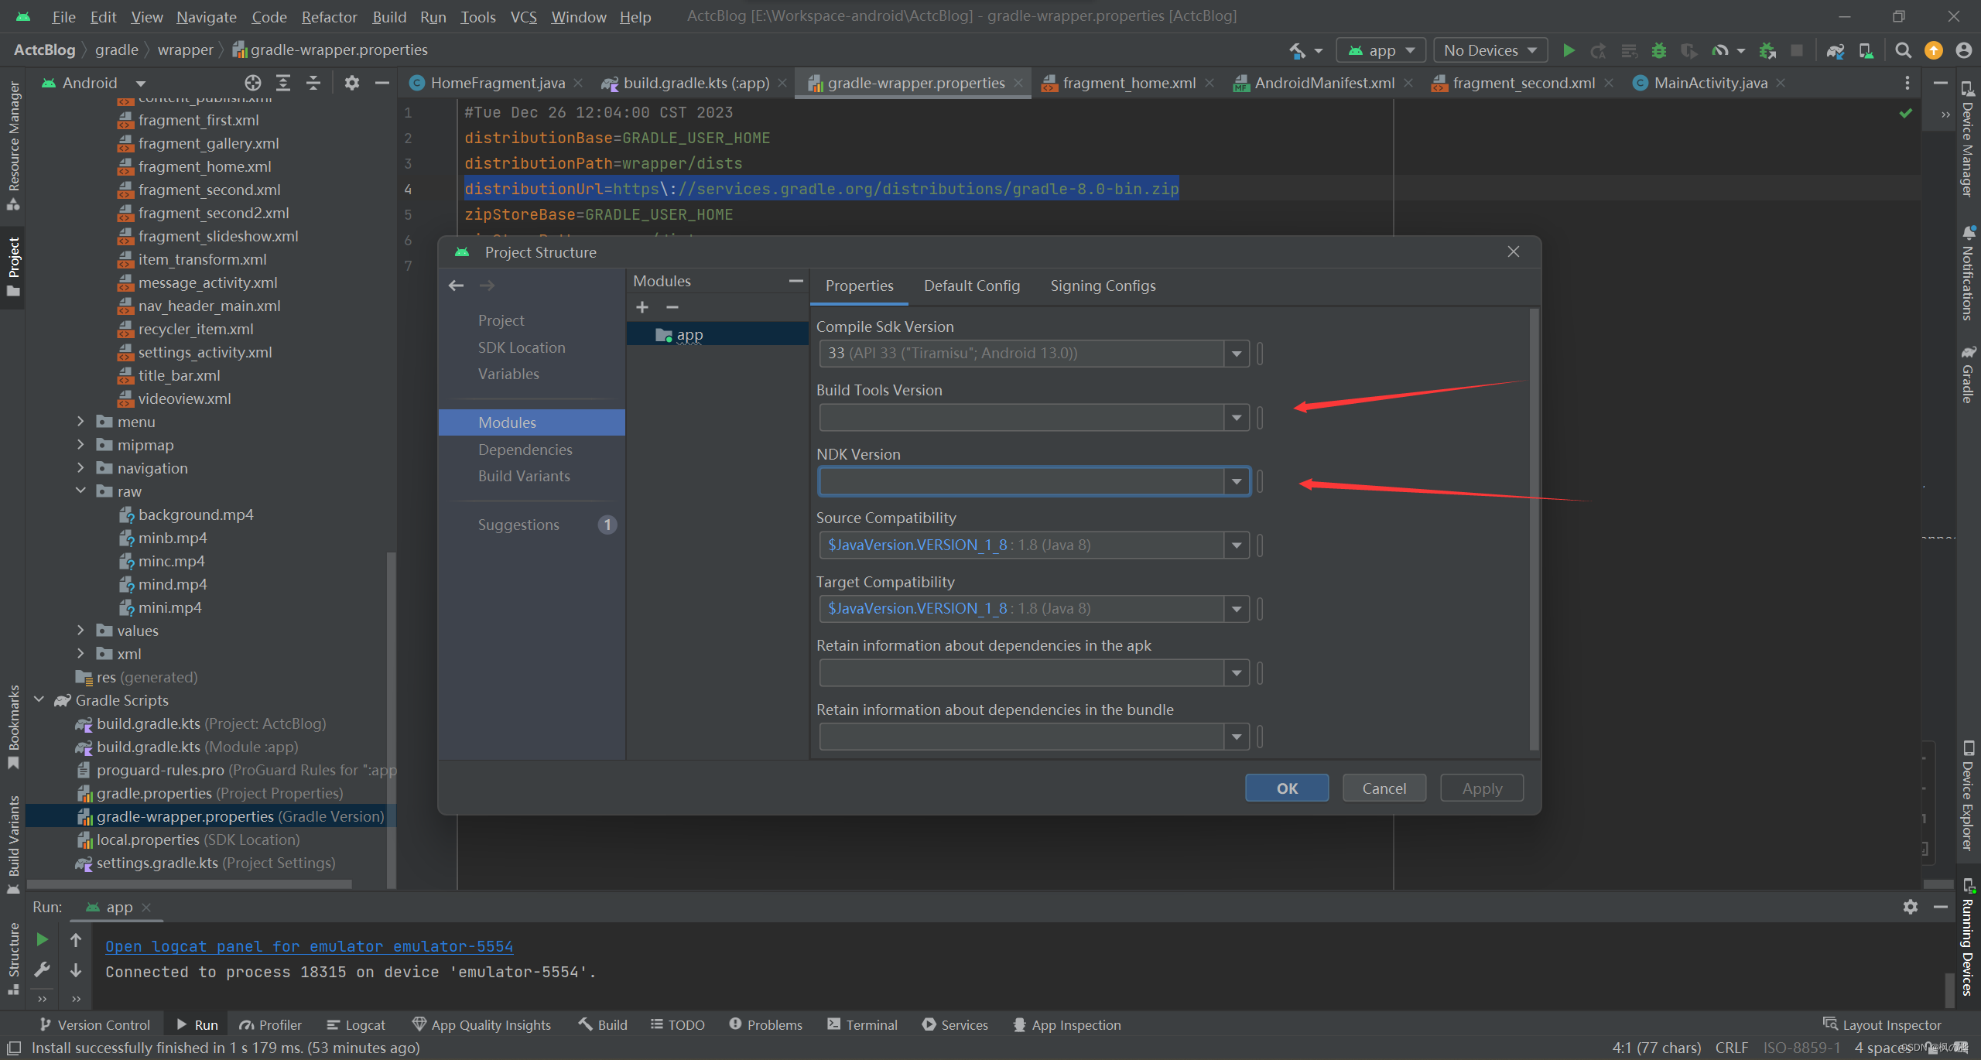
Task: Click Stop icon in main toolbar
Action: [x=1797, y=50]
